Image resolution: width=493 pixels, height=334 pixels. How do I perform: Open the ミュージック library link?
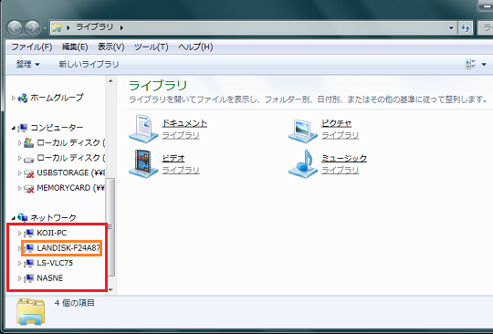click(x=343, y=158)
